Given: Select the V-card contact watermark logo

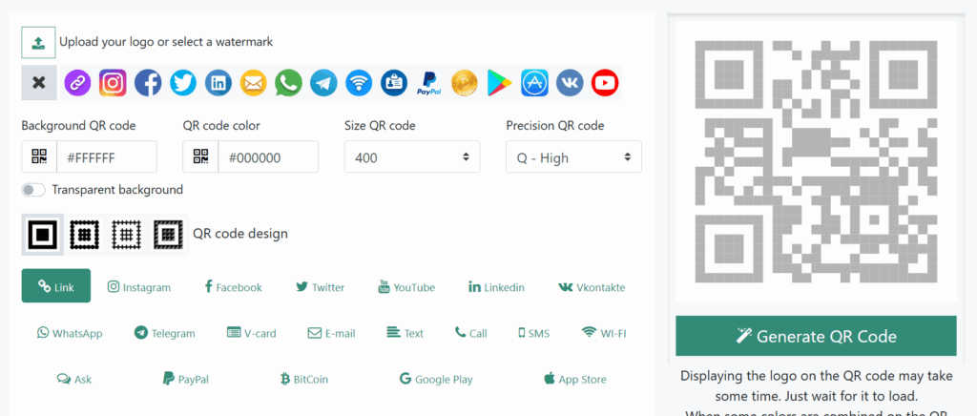Looking at the screenshot, I should click(394, 82).
